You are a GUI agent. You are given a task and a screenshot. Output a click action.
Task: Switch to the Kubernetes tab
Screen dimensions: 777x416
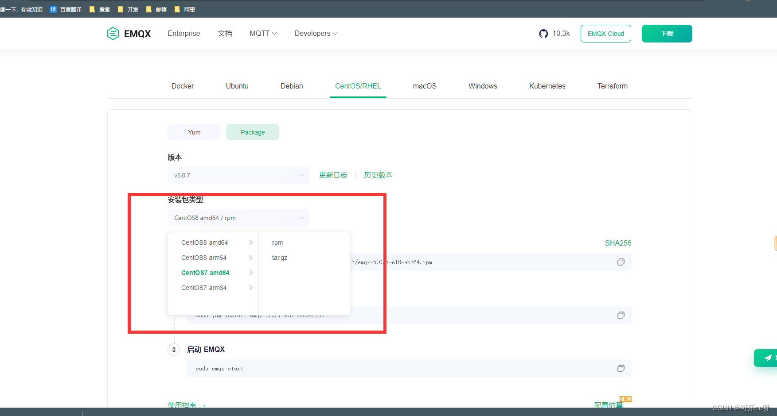[x=547, y=86]
